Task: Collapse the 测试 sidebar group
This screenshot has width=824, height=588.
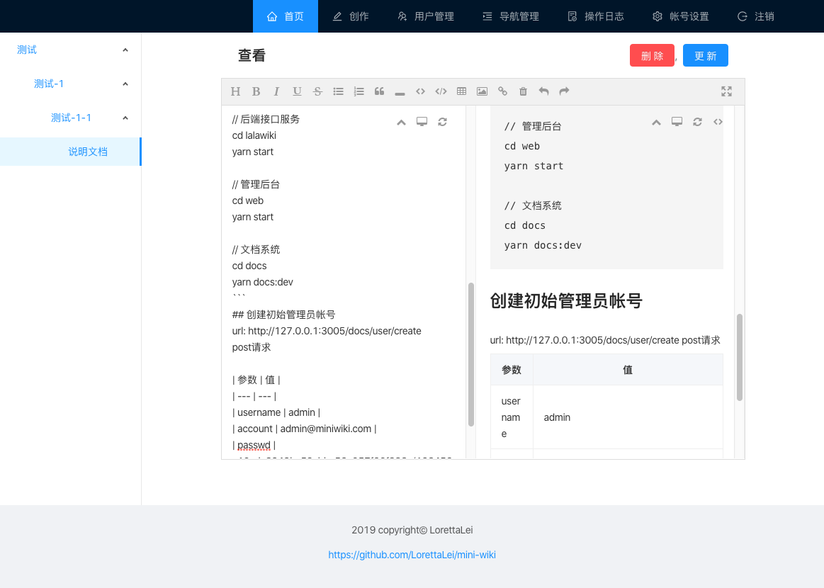Action: pos(70,50)
